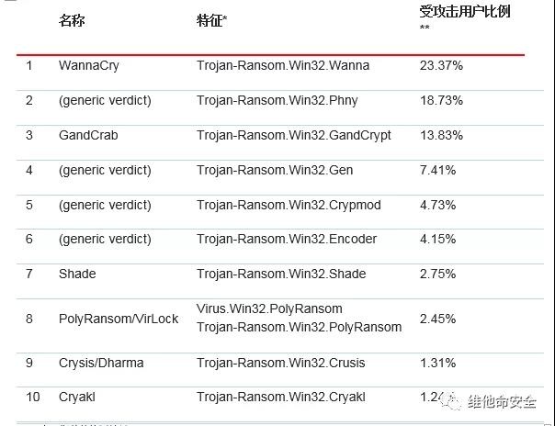Image resolution: width=555 pixels, height=426 pixels.
Task: Select the WannaCry name cell
Action: 88,66
